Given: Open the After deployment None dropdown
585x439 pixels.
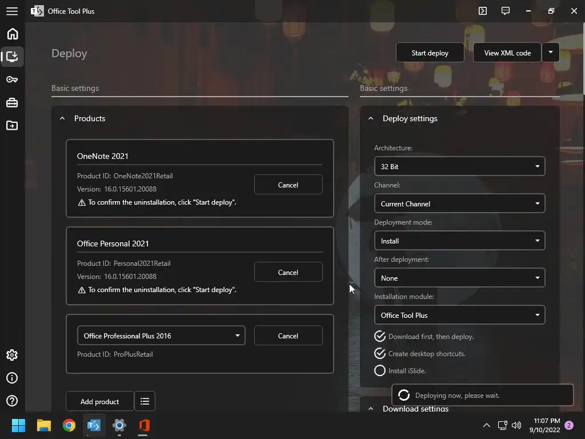Looking at the screenshot, I should coord(460,278).
